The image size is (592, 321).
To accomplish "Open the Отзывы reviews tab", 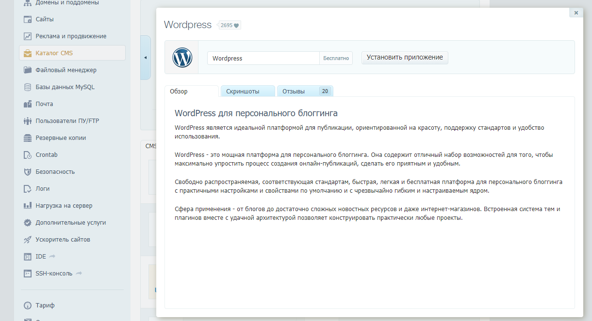I will pos(305,91).
